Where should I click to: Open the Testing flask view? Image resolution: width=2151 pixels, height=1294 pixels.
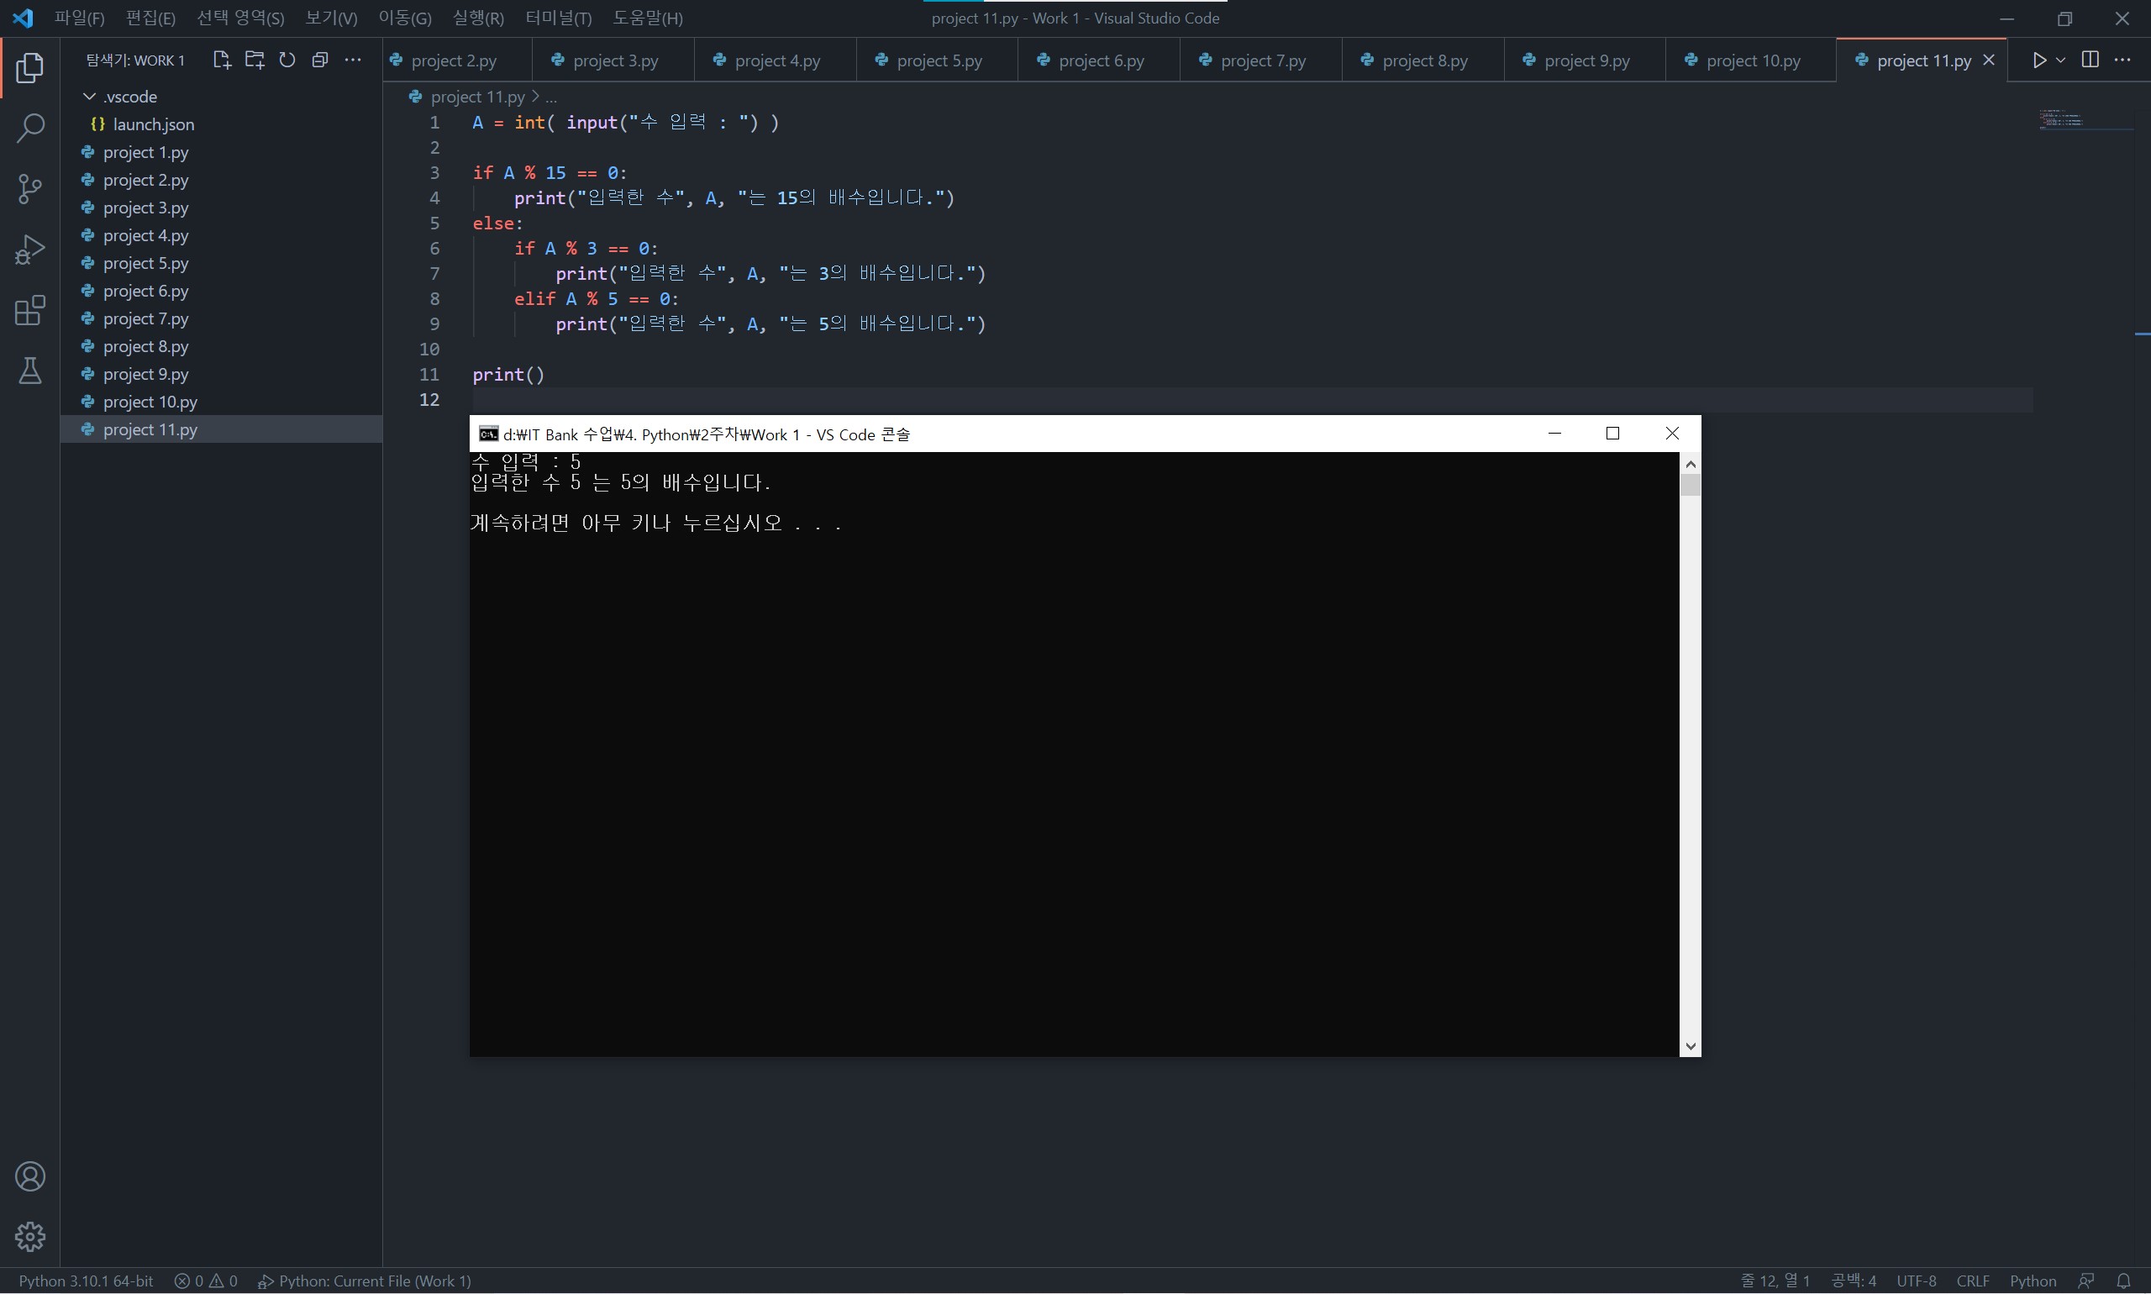click(29, 371)
